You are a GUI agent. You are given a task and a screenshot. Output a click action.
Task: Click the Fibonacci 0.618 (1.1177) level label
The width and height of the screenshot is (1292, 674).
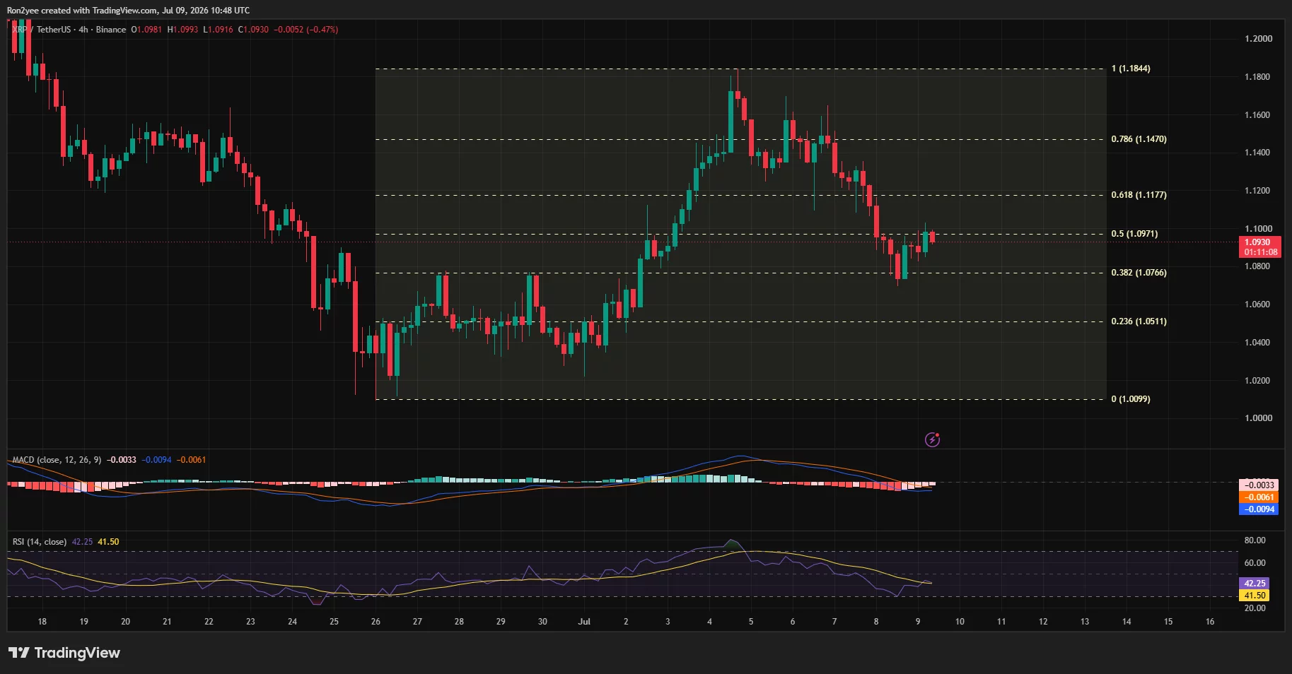pyautogui.click(x=1139, y=195)
